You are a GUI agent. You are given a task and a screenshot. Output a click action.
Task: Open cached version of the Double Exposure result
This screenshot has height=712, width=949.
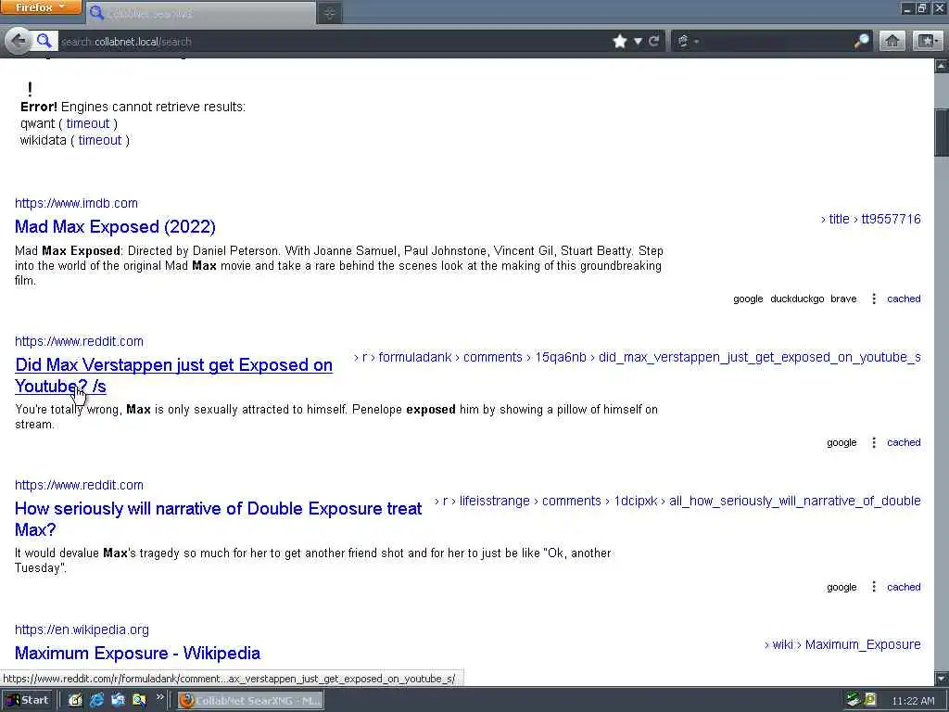tap(904, 587)
